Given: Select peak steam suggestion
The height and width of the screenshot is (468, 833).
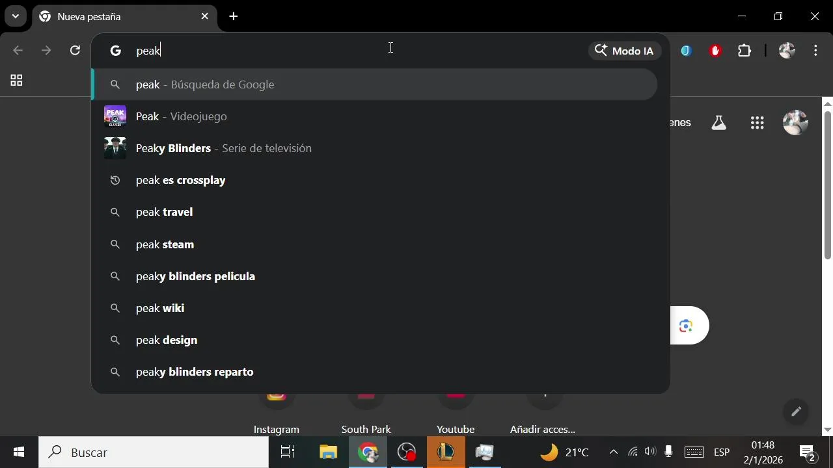Looking at the screenshot, I should coord(376,244).
